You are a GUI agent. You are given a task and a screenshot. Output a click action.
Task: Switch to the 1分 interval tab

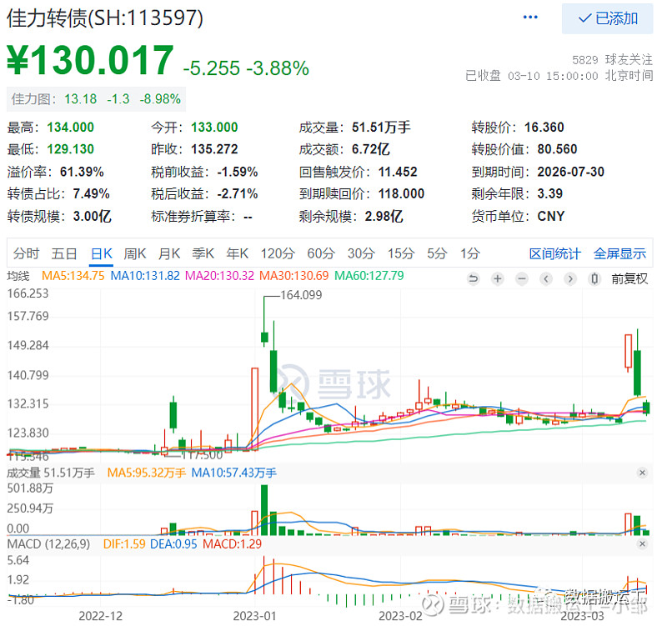(x=470, y=254)
